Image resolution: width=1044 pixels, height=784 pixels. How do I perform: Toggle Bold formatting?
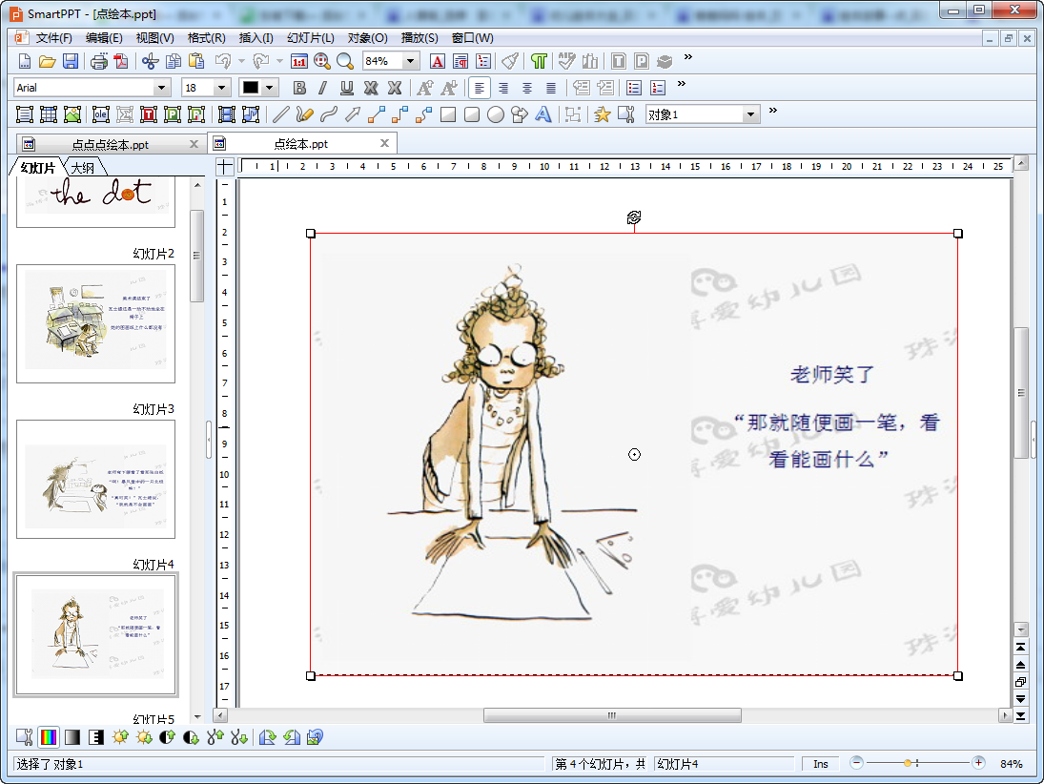click(299, 88)
